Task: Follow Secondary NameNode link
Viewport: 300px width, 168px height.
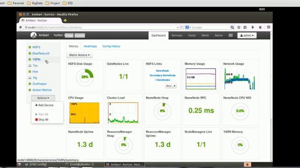Action: (163, 76)
